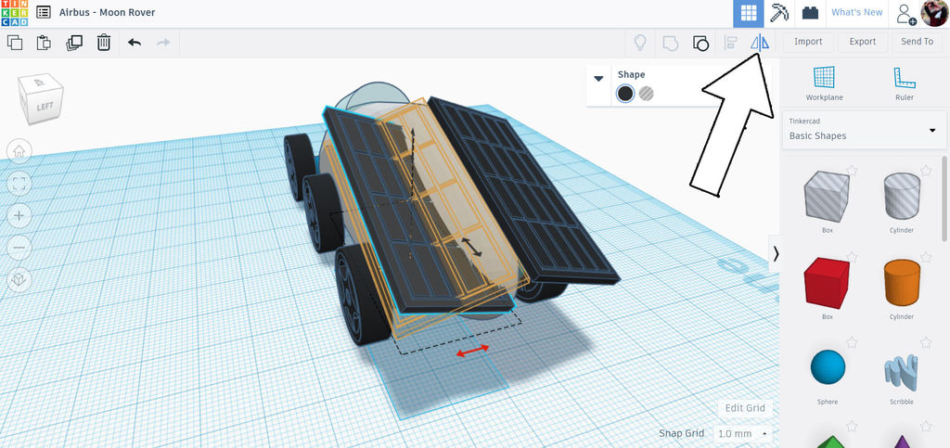Click the Paste icon
Image resolution: width=950 pixels, height=448 pixels.
click(44, 43)
